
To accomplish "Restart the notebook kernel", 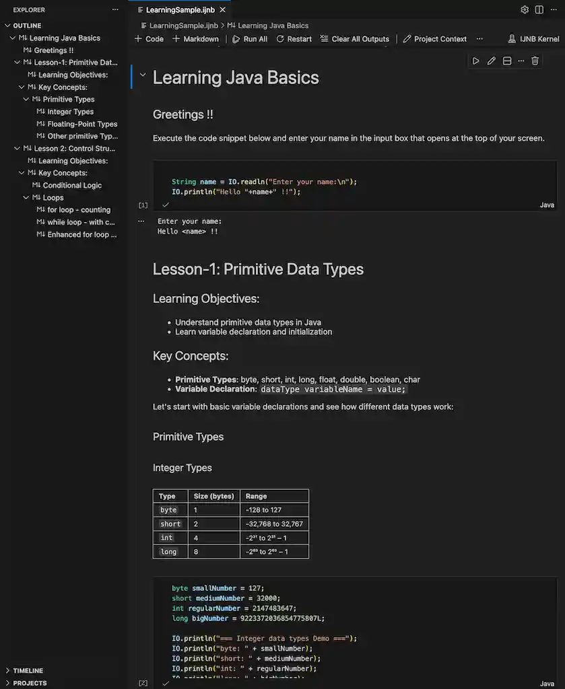I will (x=294, y=38).
